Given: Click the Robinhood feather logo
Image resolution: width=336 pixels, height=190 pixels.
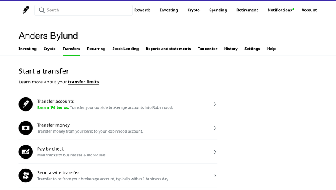Looking at the screenshot, I should (x=26, y=10).
